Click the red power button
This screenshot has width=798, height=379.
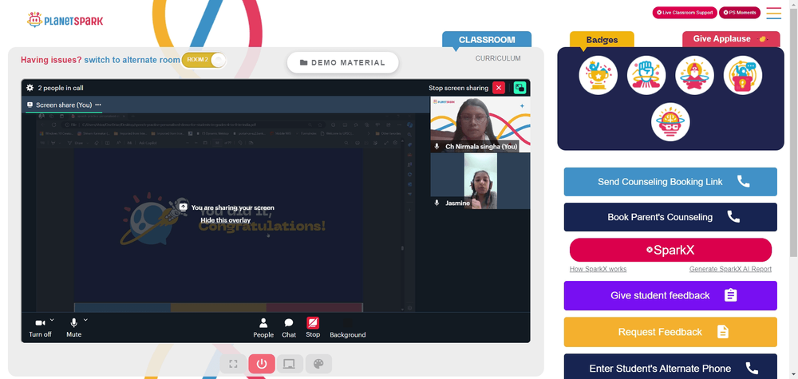(x=262, y=364)
